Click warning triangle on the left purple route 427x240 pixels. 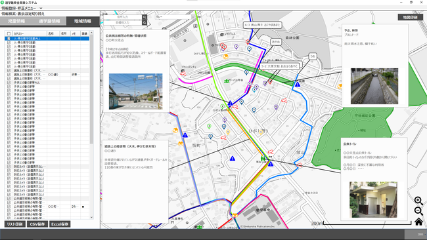(x=185, y=135)
